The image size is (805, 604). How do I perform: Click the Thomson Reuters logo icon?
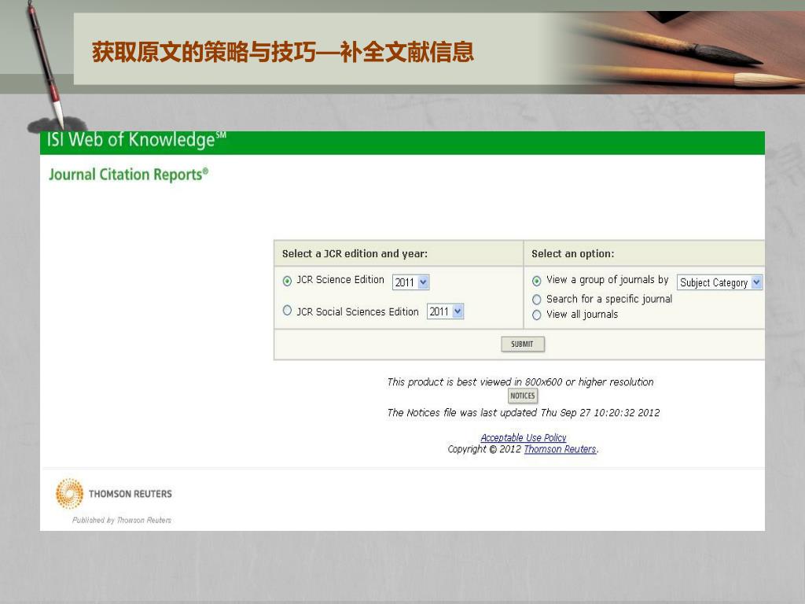pyautogui.click(x=69, y=494)
